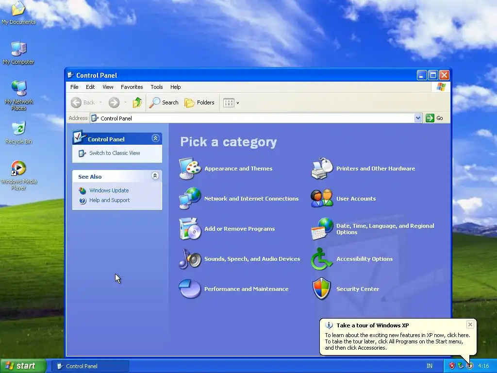The image size is (497, 373).
Task: Click the Go button beside address bar
Action: (x=435, y=118)
